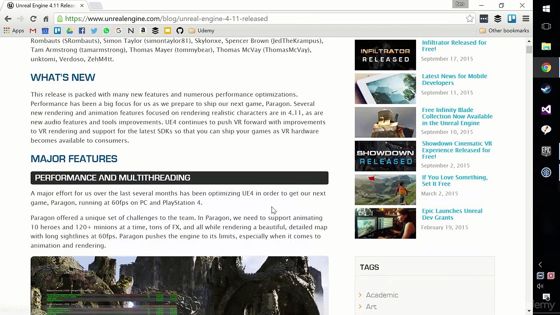560x315 pixels.
Task: Open the SourceTree icon in the taskbar
Action: point(546,172)
